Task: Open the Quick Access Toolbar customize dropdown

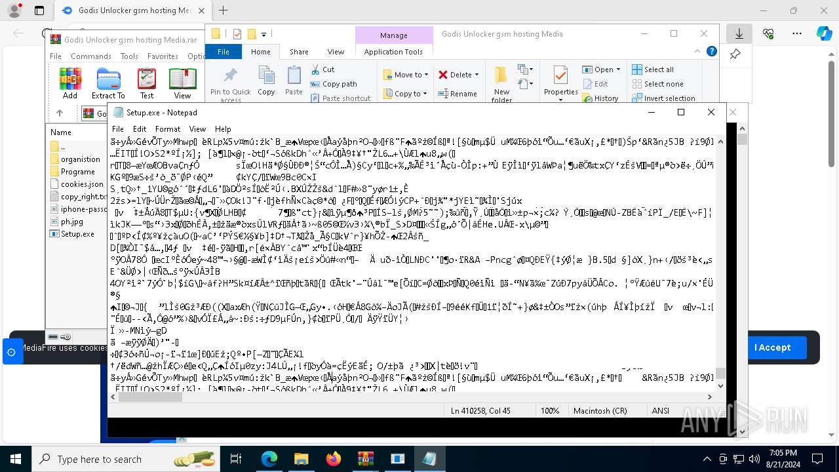Action: [263, 34]
